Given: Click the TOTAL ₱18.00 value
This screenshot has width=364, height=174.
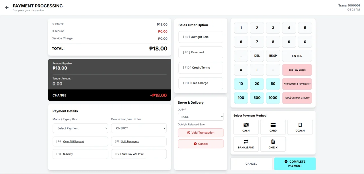Looking at the screenshot, I should 158,49.
